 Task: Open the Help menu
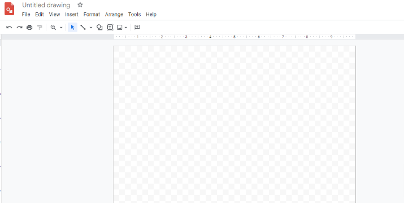click(151, 15)
